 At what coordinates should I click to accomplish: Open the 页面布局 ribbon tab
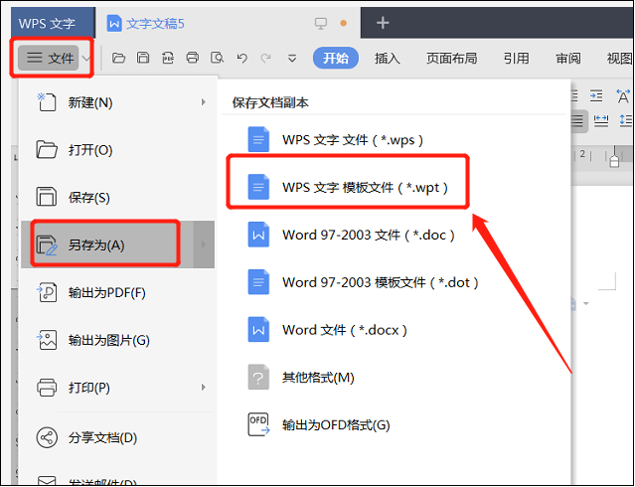tap(451, 59)
